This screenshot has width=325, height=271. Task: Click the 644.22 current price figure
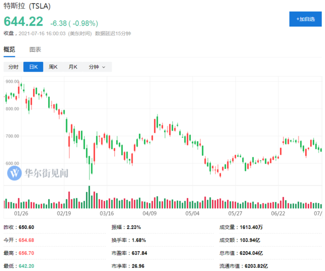pyautogui.click(x=23, y=21)
